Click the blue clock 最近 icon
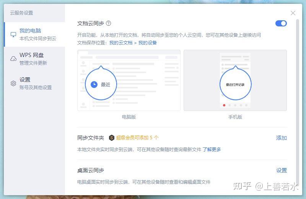Viewport: 306px width, 199px height. pos(94,84)
